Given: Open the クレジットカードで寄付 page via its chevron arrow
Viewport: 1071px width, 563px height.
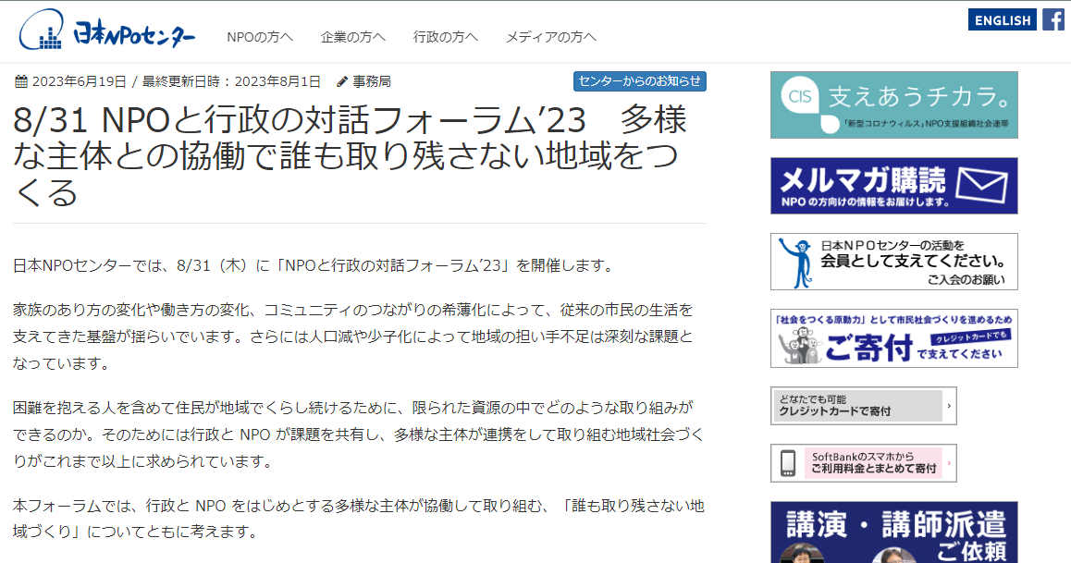Looking at the screenshot, I should point(947,405).
